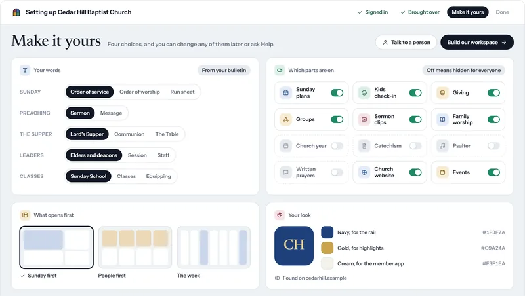Pick The Table for The Supper
The height and width of the screenshot is (296, 525).
coord(167,134)
